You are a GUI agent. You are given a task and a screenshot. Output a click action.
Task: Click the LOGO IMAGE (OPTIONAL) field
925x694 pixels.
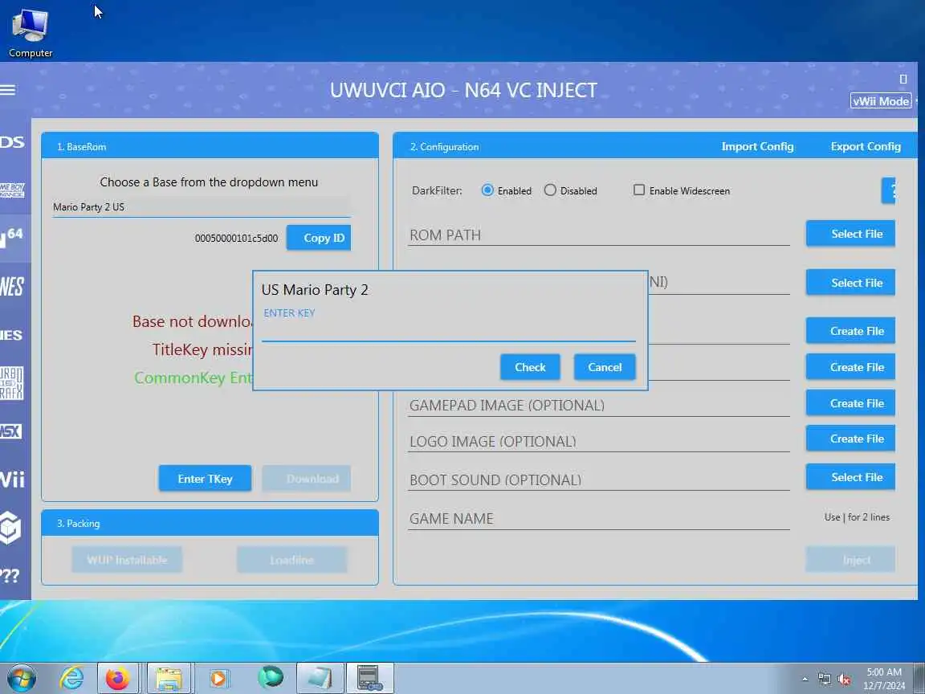click(599, 442)
